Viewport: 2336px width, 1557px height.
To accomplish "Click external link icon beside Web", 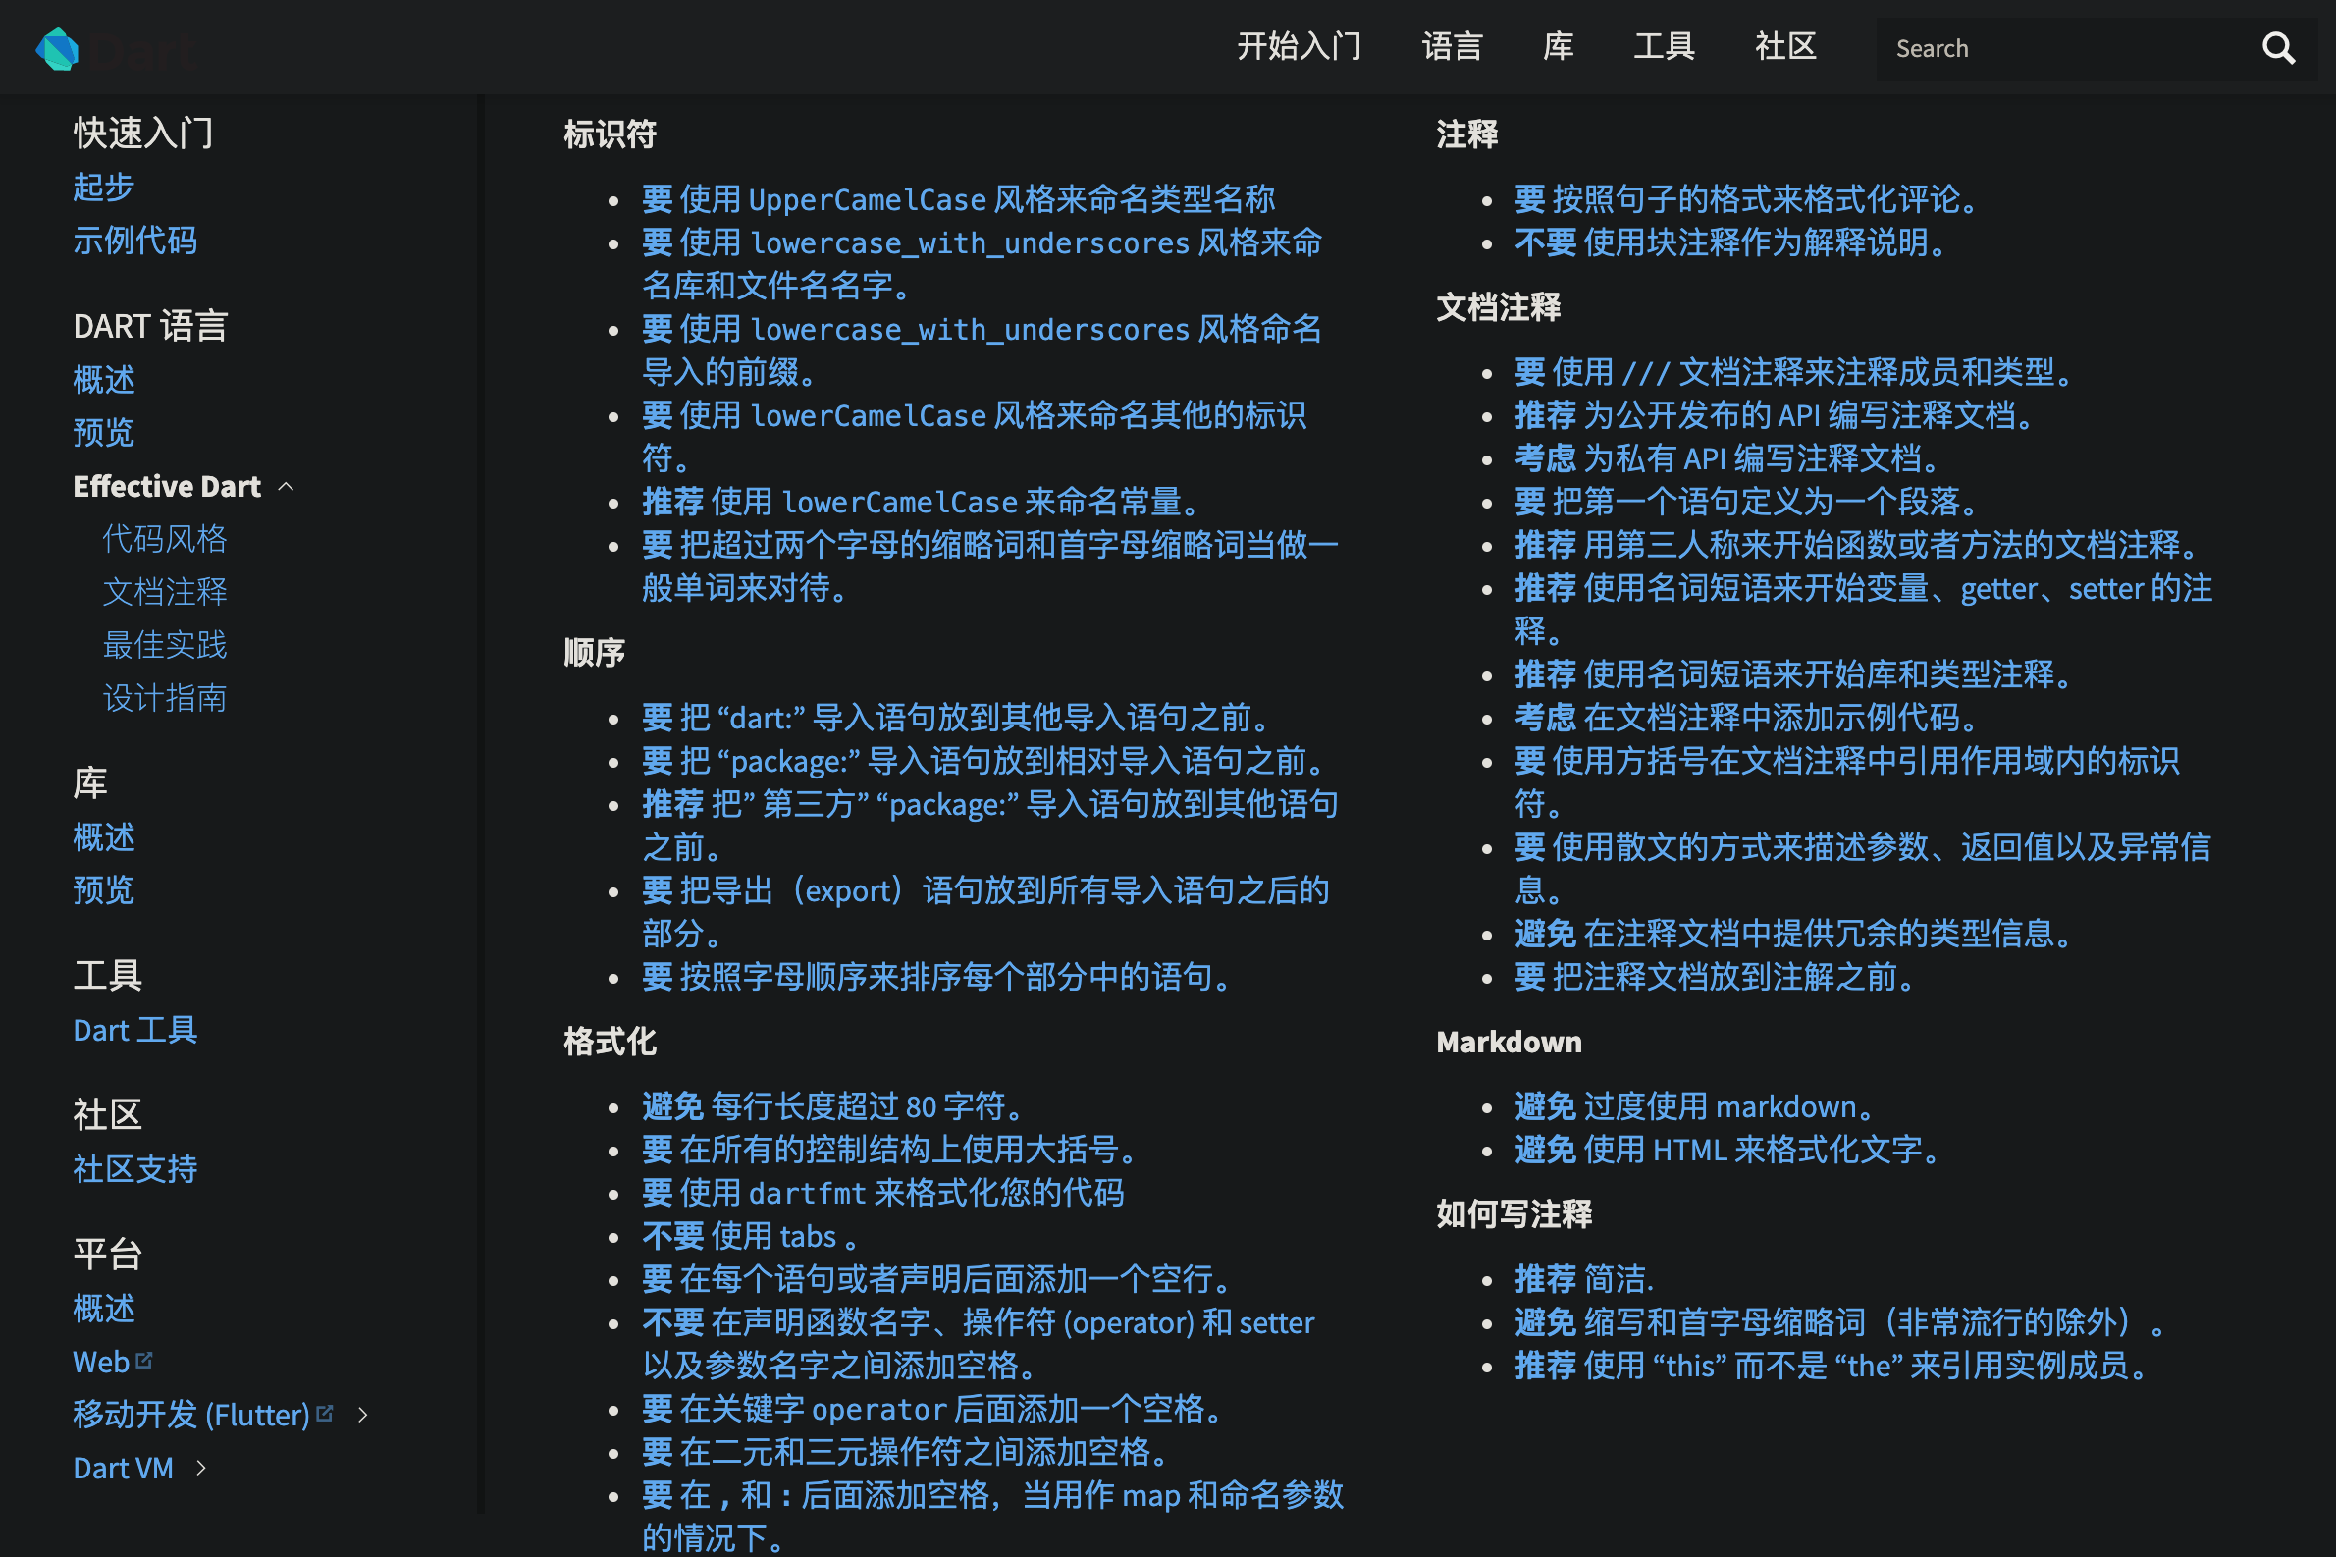I will pos(145,1360).
